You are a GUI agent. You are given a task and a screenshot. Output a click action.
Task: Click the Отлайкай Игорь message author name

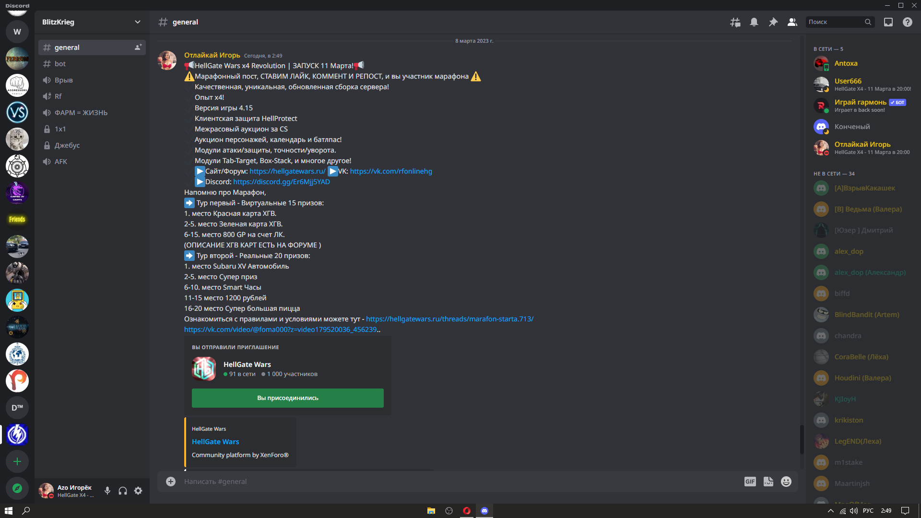[212, 55]
